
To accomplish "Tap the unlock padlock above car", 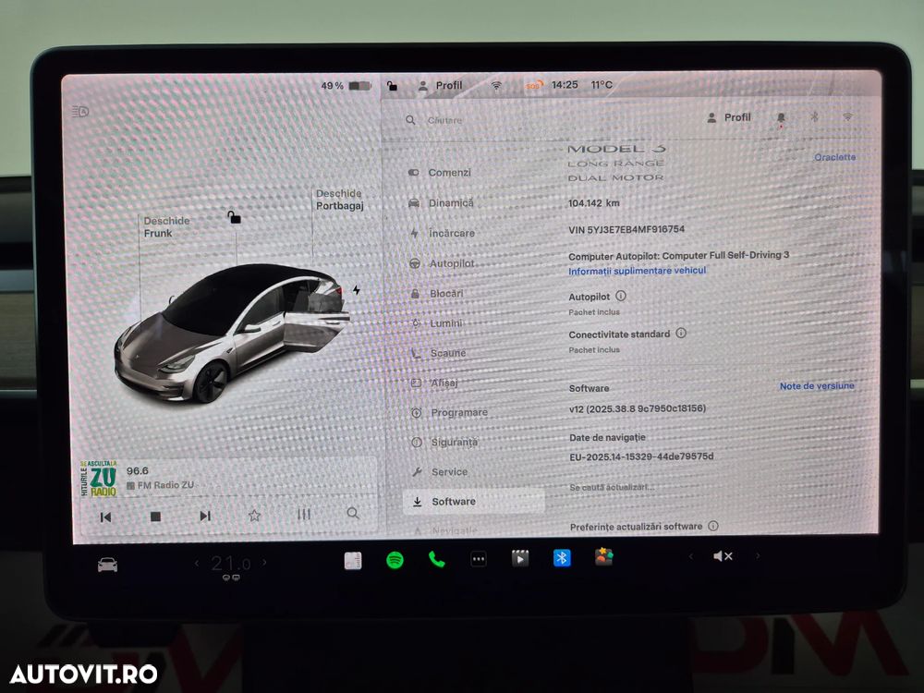I will [234, 217].
